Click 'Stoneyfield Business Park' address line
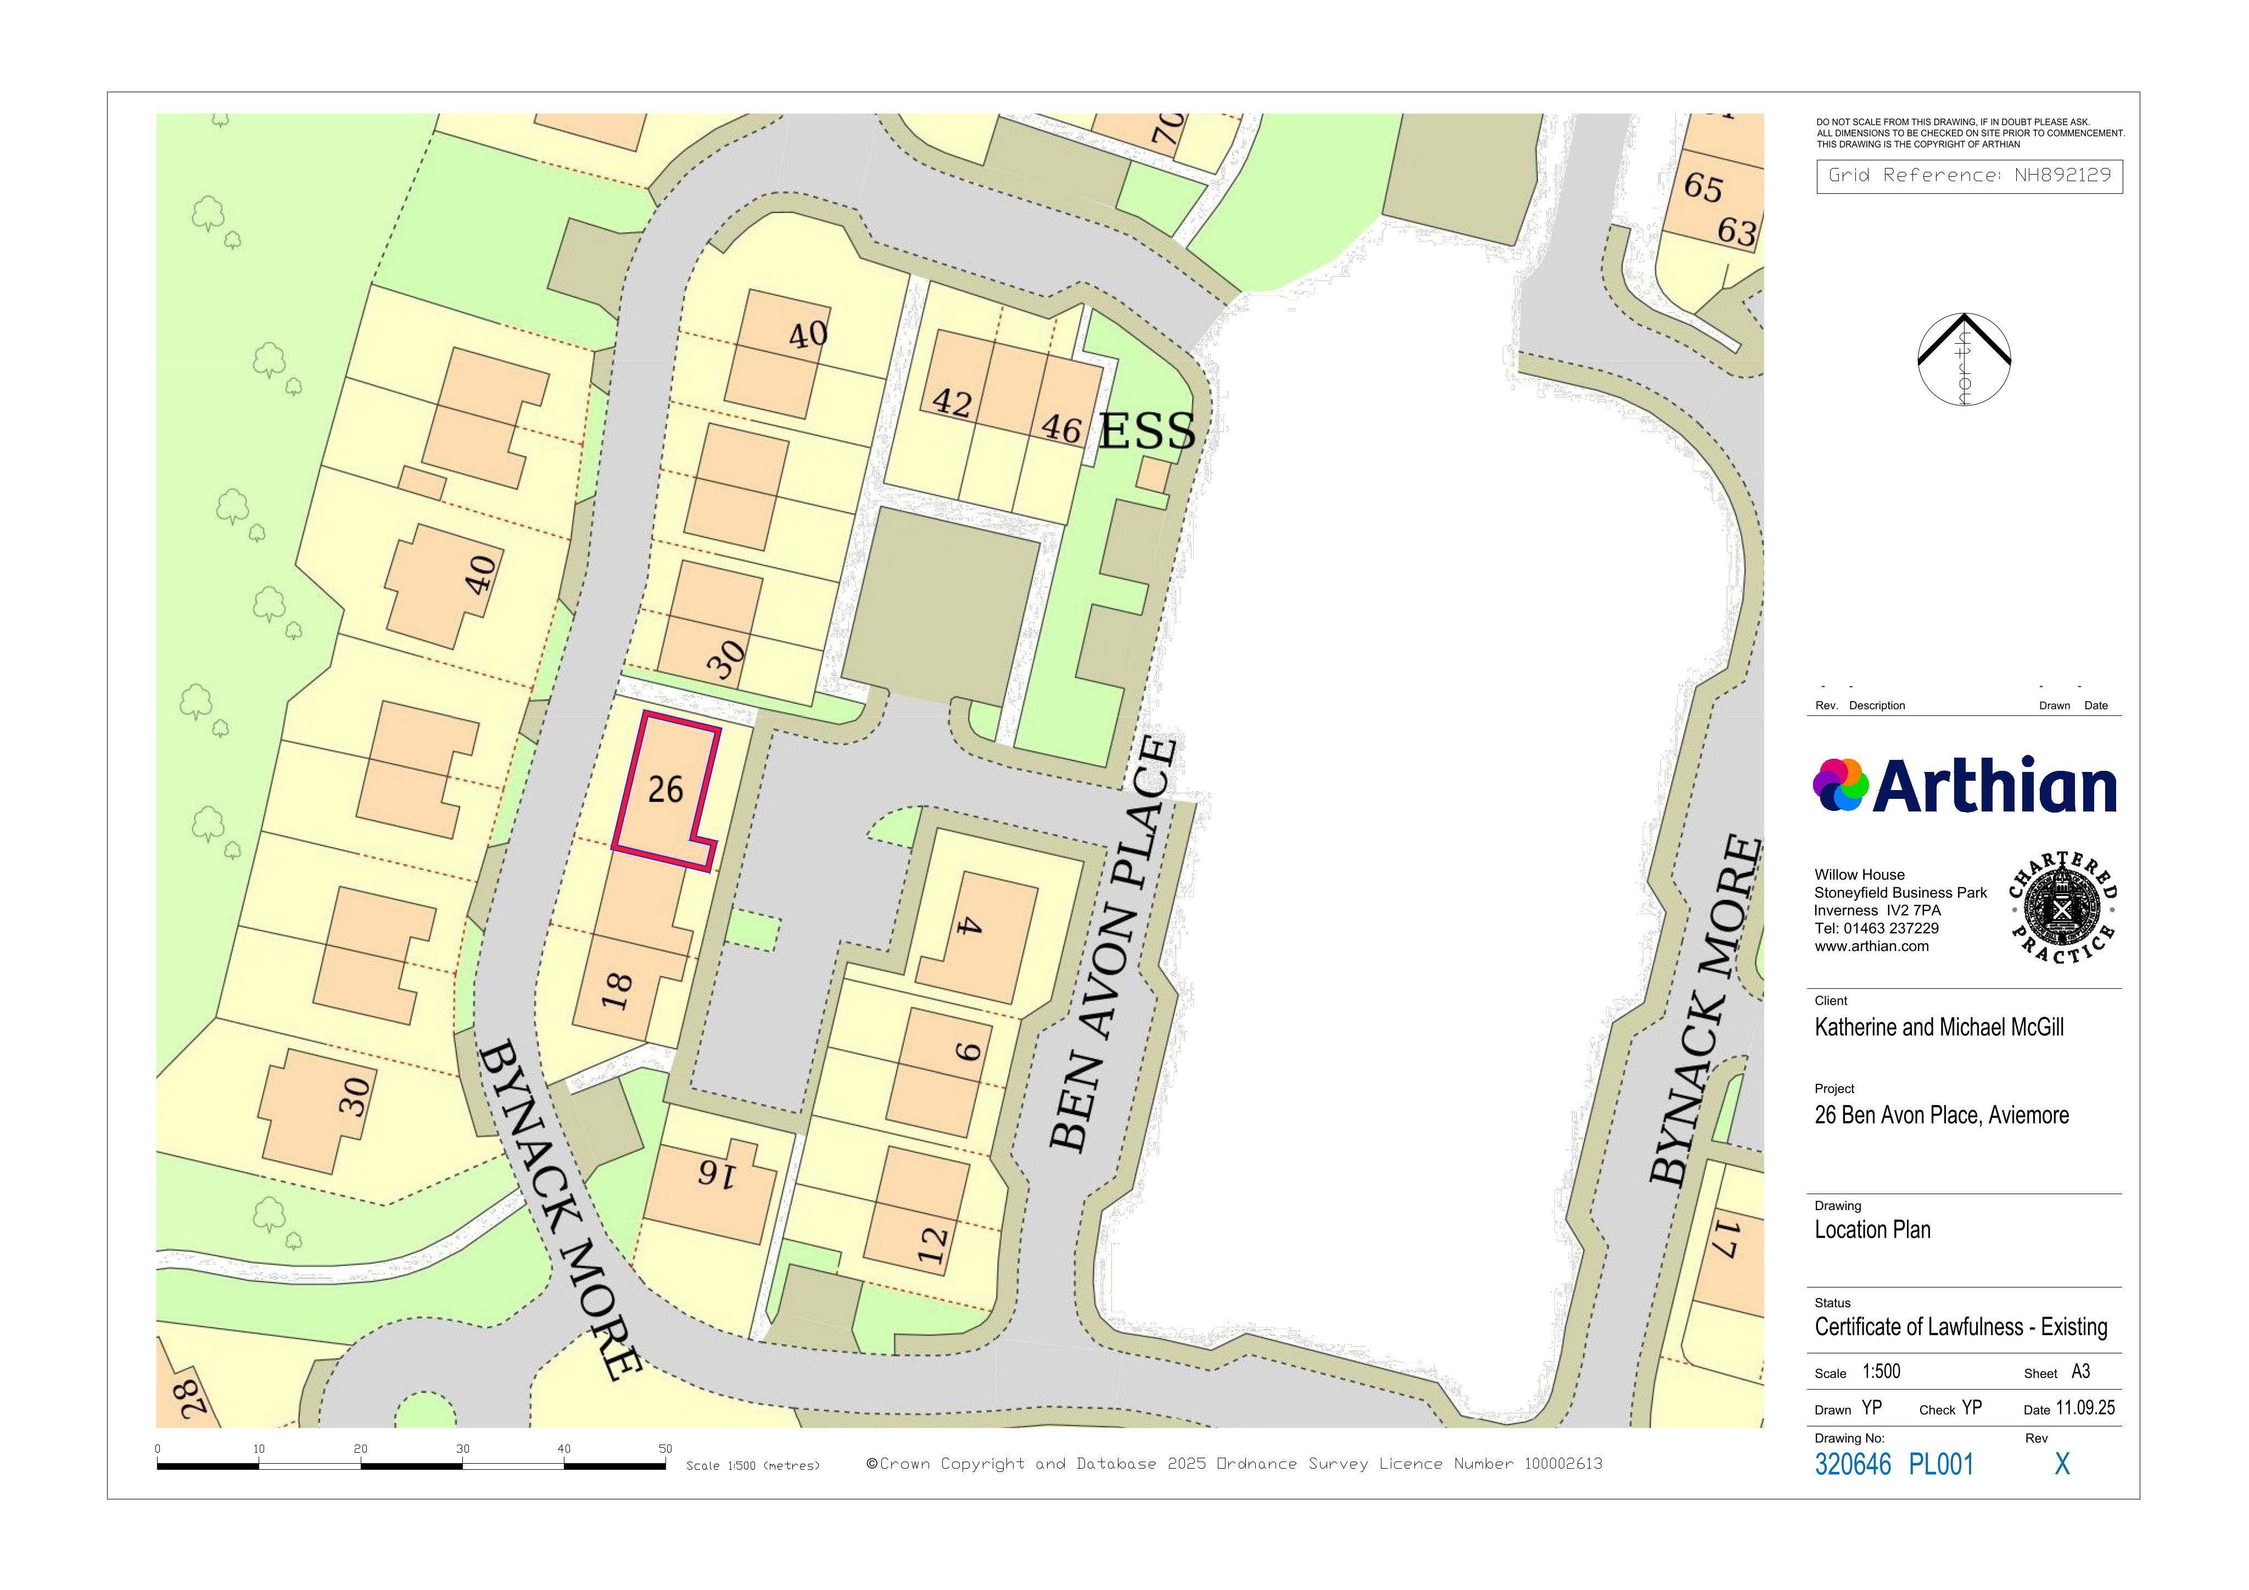Viewport: 2249px width, 1590px height. pos(1900,893)
